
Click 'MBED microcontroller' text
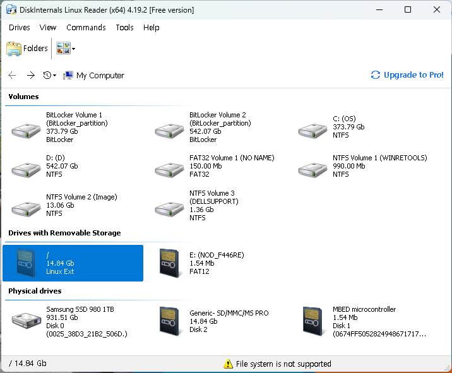(x=364, y=309)
